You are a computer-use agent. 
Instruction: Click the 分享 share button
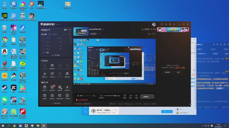click(153, 29)
